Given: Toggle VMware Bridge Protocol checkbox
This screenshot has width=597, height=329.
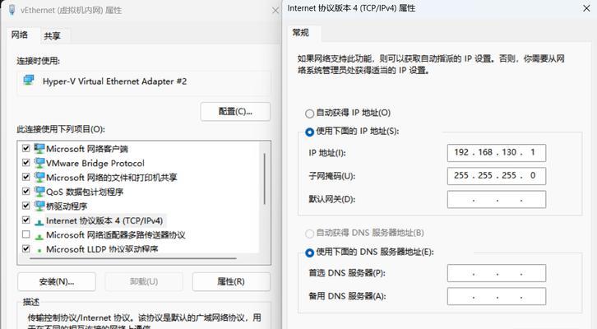Looking at the screenshot, I should (25, 163).
